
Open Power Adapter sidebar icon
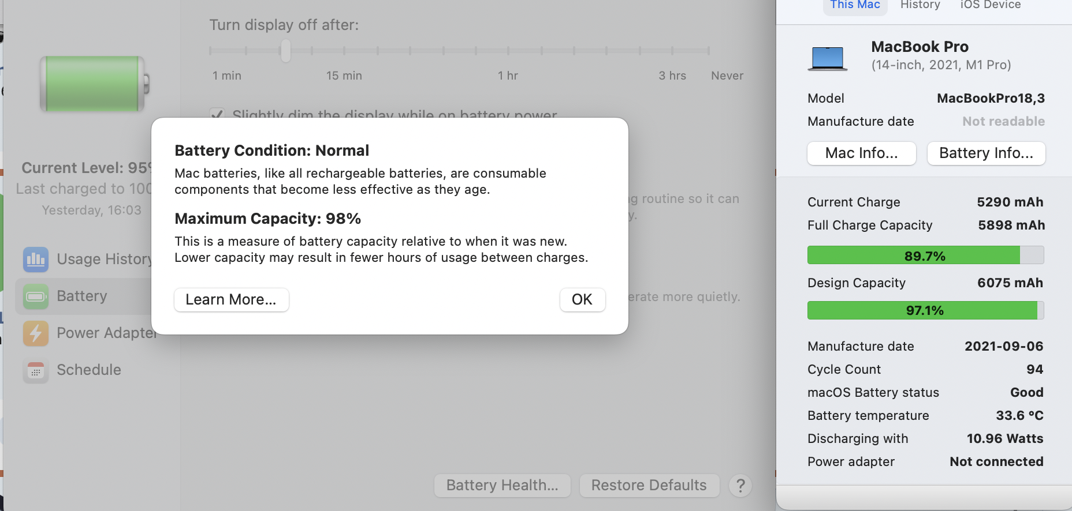click(36, 333)
